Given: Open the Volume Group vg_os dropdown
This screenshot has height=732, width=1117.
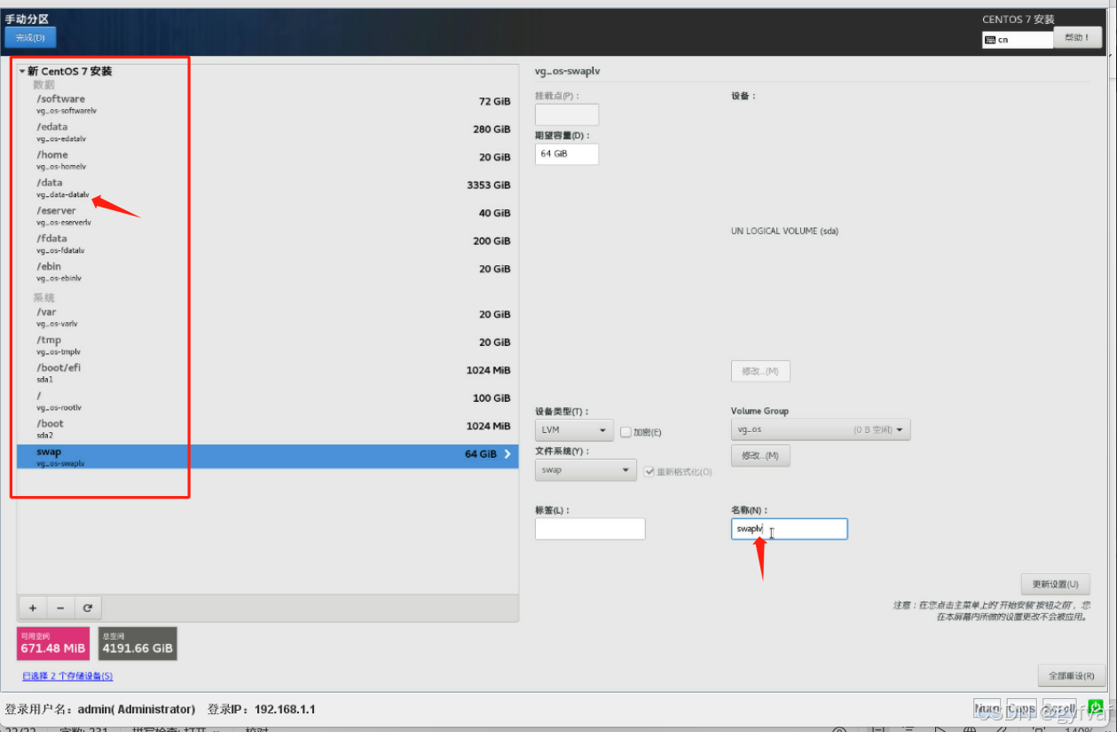Looking at the screenshot, I should point(821,429).
